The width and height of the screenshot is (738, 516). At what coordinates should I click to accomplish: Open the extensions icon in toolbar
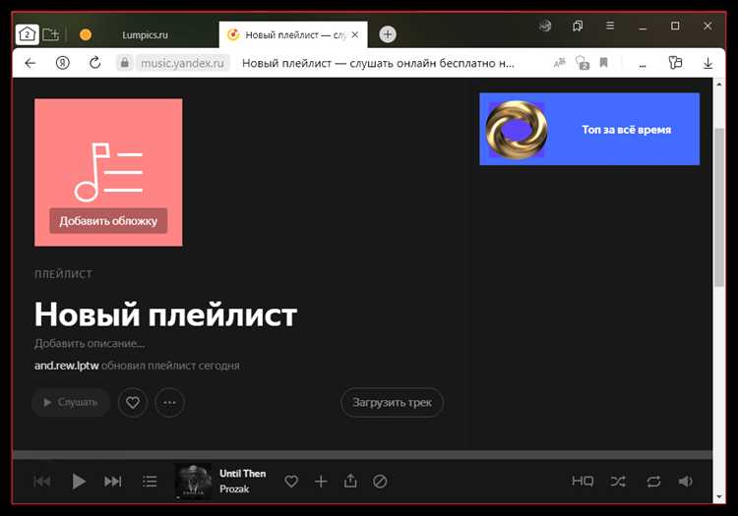point(675,63)
